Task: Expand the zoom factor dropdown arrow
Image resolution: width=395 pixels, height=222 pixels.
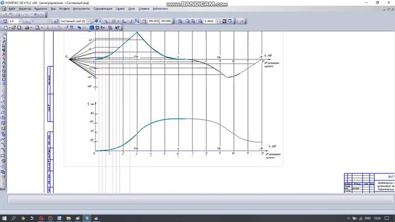Action: 217,22
